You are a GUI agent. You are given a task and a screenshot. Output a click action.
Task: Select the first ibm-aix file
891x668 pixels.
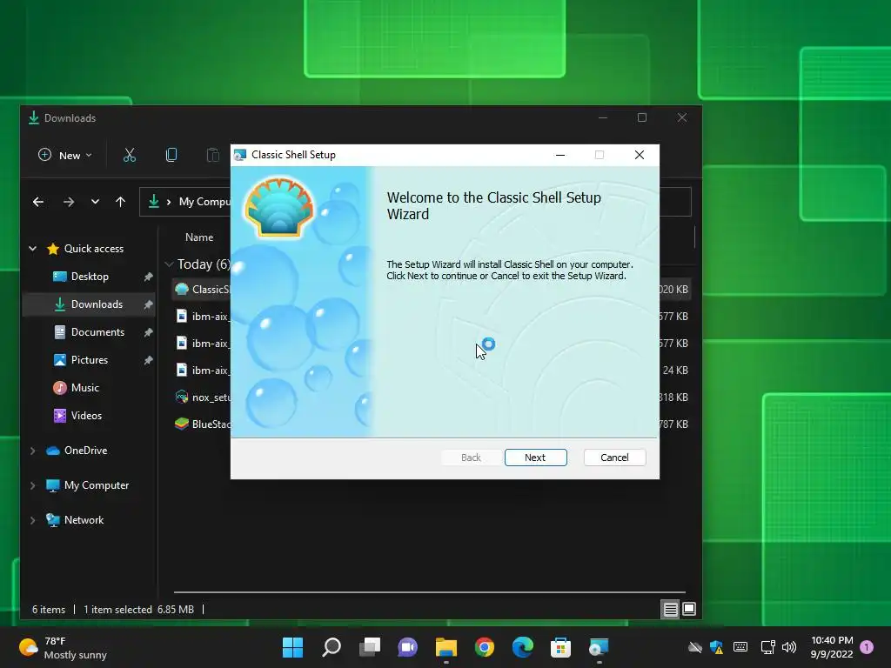(202, 317)
